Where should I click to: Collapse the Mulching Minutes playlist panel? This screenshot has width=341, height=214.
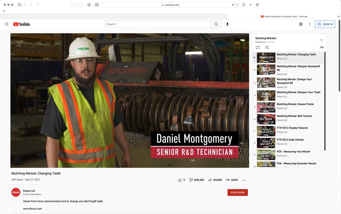(321, 40)
